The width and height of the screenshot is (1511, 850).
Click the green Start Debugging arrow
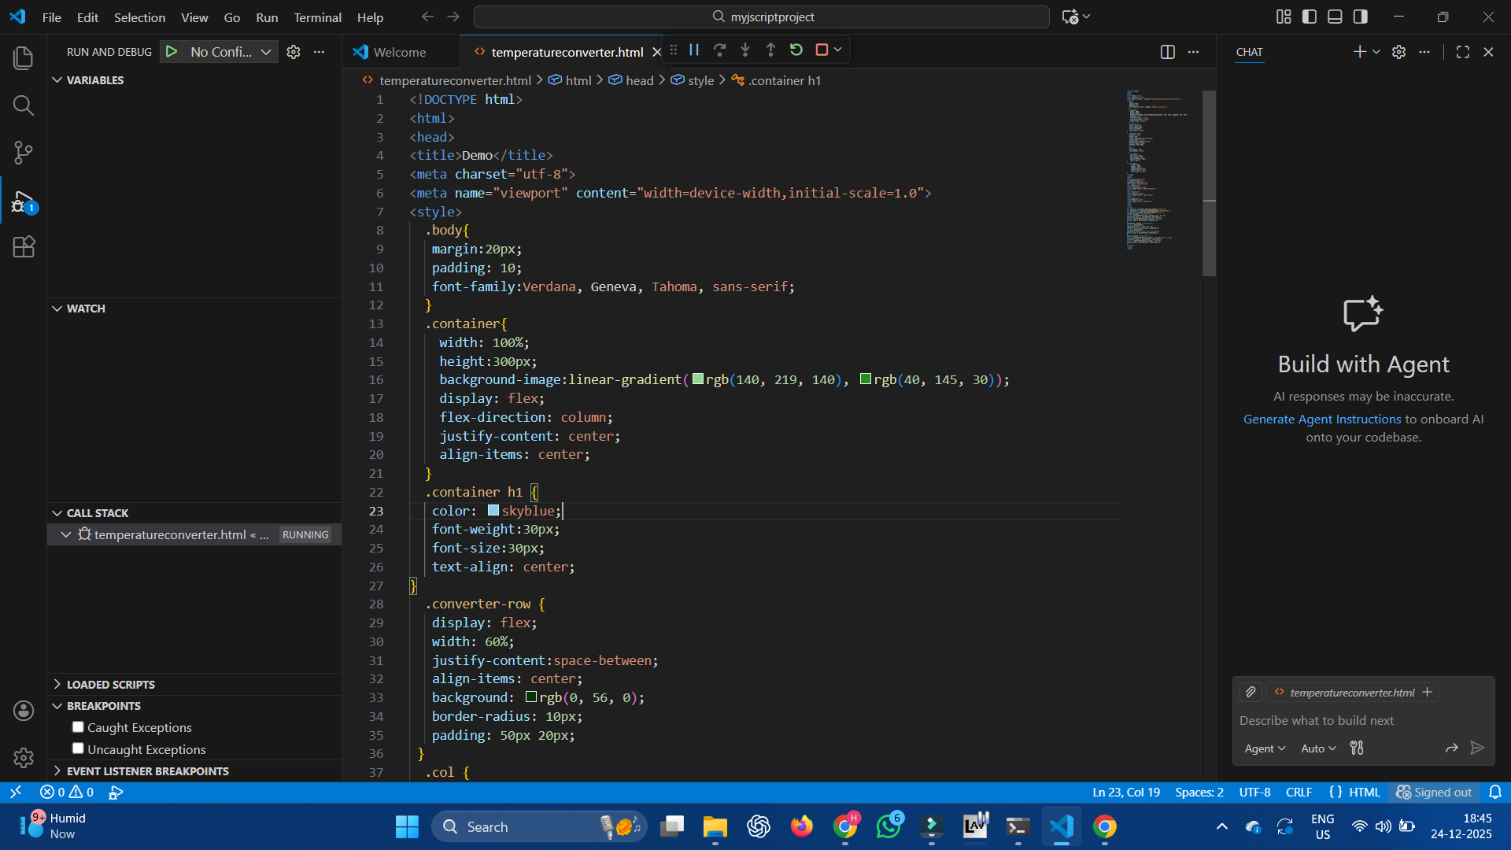tap(172, 52)
